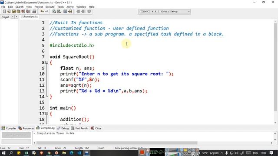Open the Search menu
The width and height of the screenshot is (278, 156).
coord(19,7)
